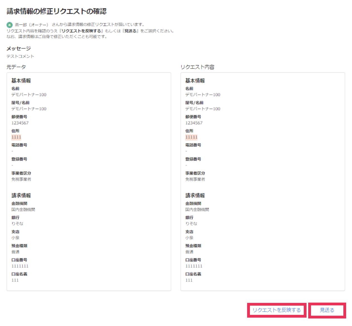This screenshot has height=326, width=352.
Task: Select the message text テストコメント
Action: point(20,56)
